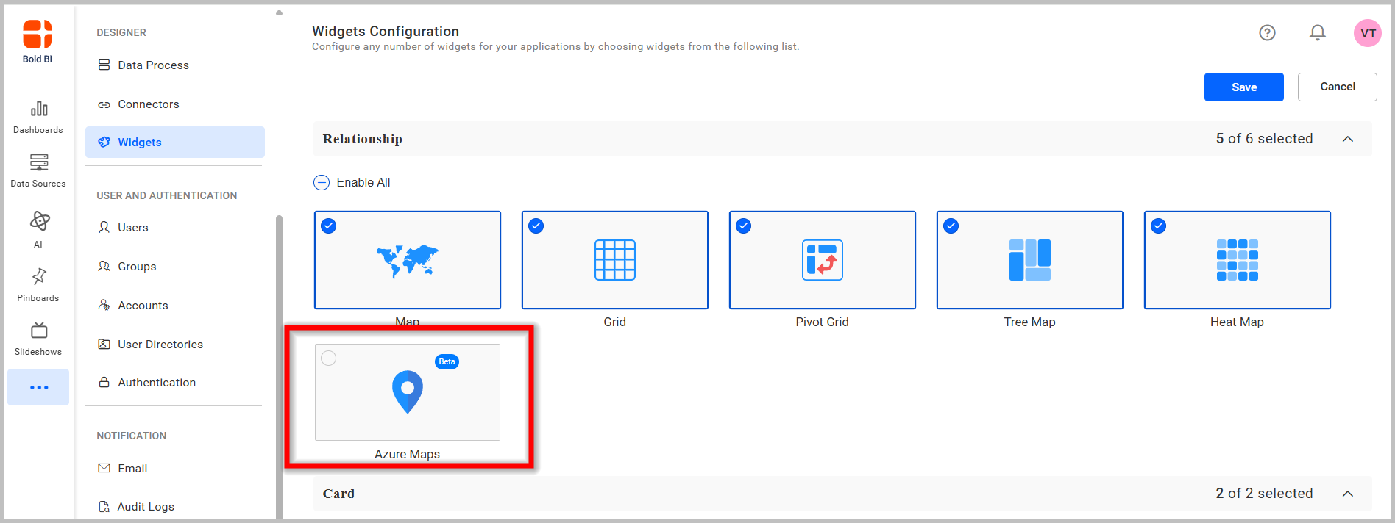Open the Slideshows icon
Viewport: 1395px width, 523px height.
click(39, 331)
